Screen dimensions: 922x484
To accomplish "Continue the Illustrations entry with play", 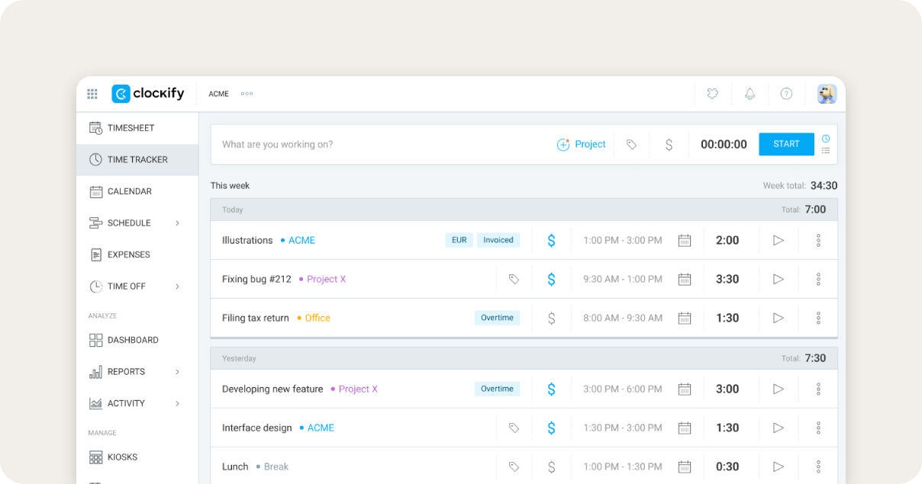I will pos(779,240).
